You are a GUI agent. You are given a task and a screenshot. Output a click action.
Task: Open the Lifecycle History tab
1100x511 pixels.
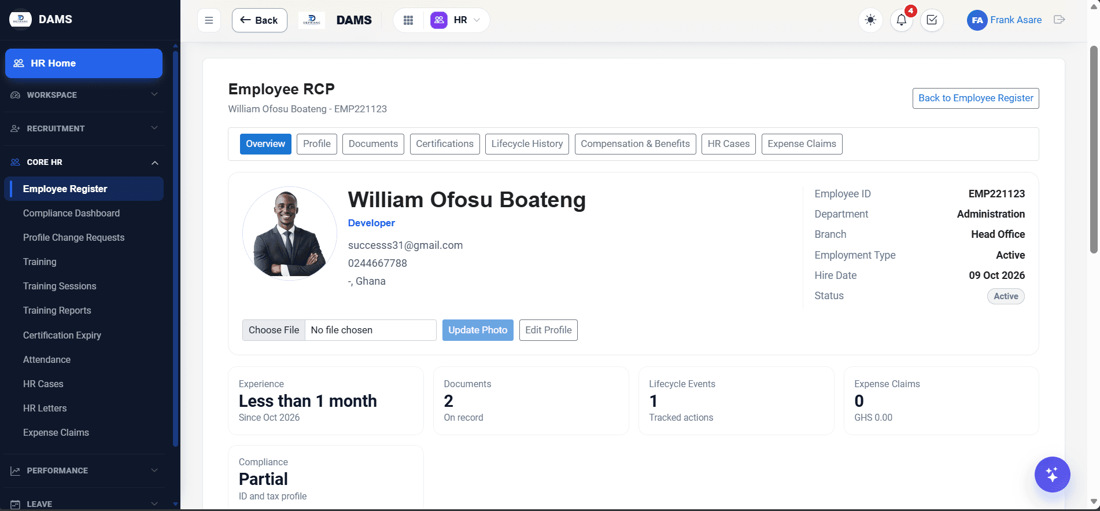pyautogui.click(x=527, y=144)
